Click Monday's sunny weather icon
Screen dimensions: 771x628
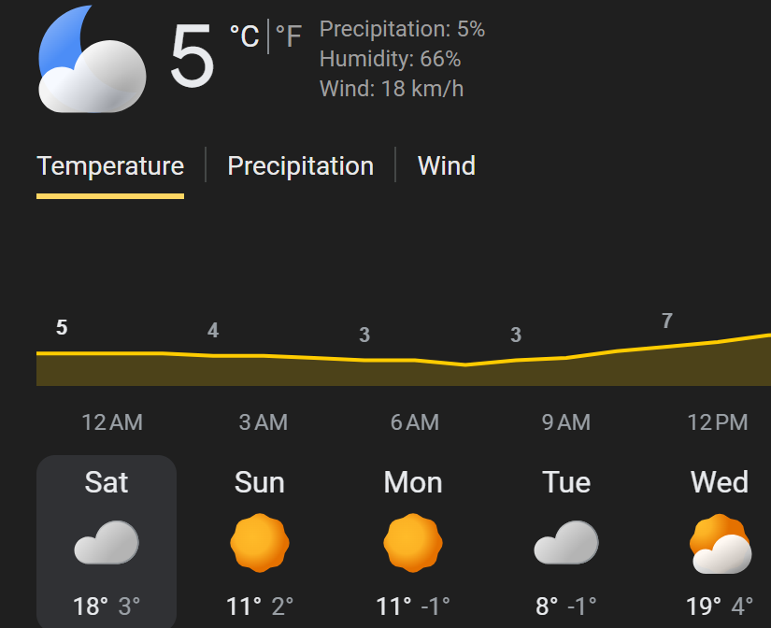[x=413, y=543]
